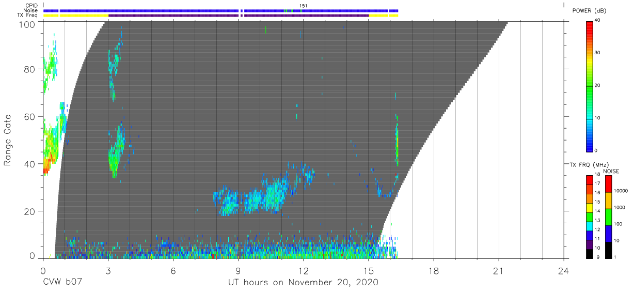Pick the green 100 noise legend swatch

608,217
